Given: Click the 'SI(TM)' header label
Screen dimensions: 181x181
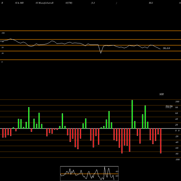Looking at the screenshot, I should pos(69,3).
